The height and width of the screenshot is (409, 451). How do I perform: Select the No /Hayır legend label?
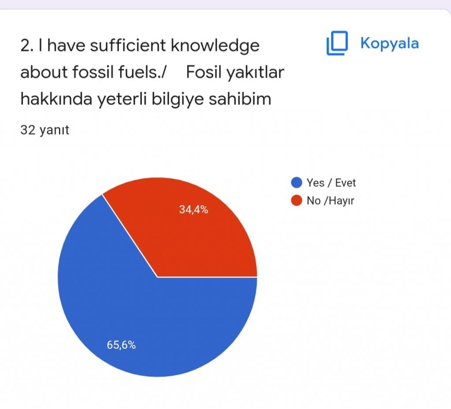pyautogui.click(x=330, y=201)
